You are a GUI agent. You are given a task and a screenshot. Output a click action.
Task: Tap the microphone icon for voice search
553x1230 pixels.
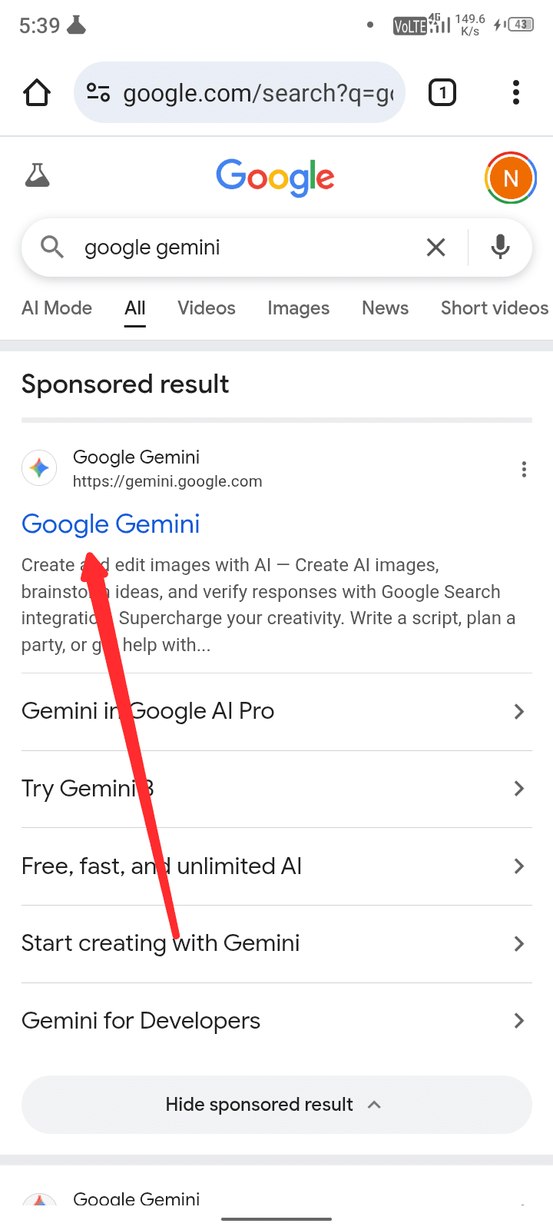(x=499, y=247)
